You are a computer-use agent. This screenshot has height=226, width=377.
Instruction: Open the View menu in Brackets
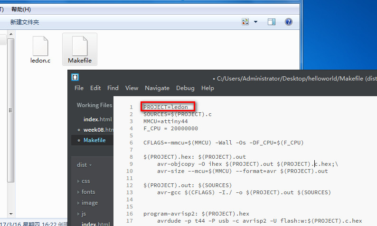132,88
